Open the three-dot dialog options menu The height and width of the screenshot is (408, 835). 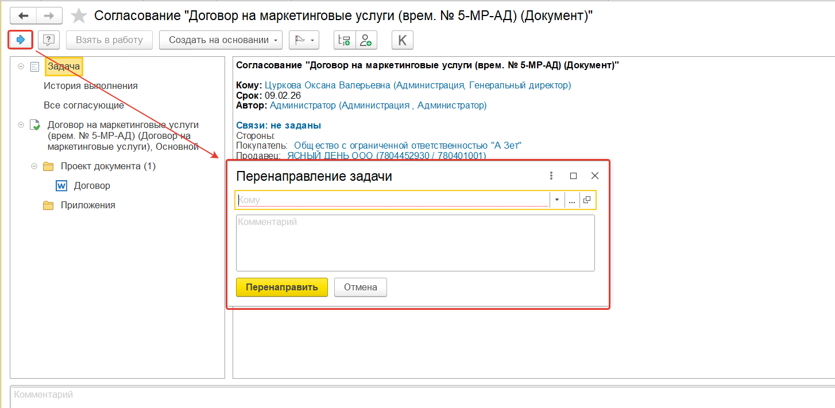551,176
